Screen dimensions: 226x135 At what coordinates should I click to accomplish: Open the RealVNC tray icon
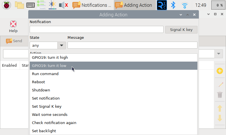tap(162, 5)
